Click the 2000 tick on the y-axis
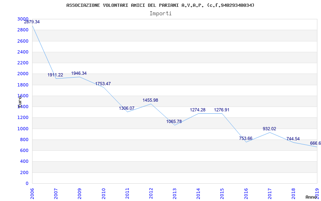Viewport: 321px width, 201px height. coord(23,74)
